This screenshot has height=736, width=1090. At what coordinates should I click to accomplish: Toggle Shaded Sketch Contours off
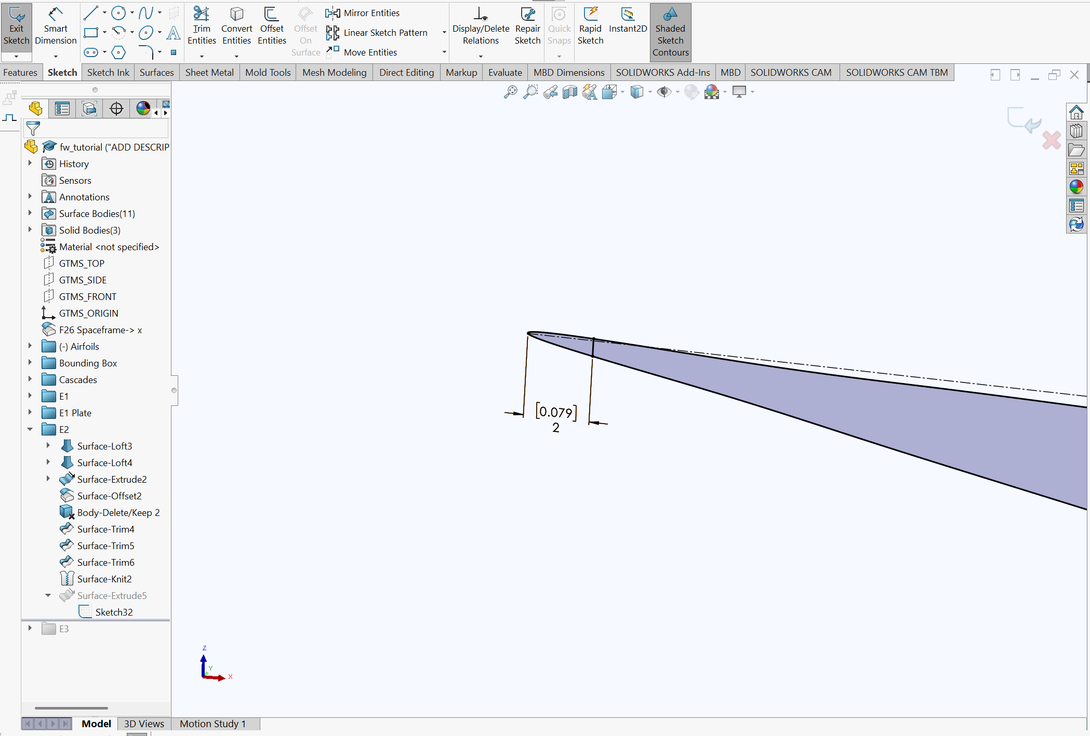[x=670, y=32]
